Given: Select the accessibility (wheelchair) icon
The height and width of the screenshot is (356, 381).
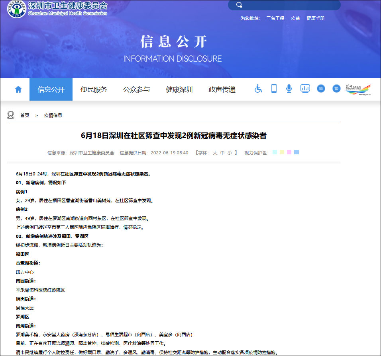Looking at the screenshot, I should [x=258, y=89].
